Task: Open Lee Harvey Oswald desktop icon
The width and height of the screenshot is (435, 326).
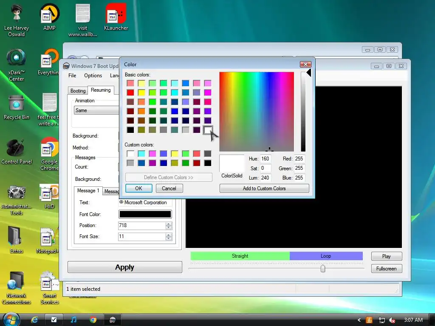Action: 17,20
